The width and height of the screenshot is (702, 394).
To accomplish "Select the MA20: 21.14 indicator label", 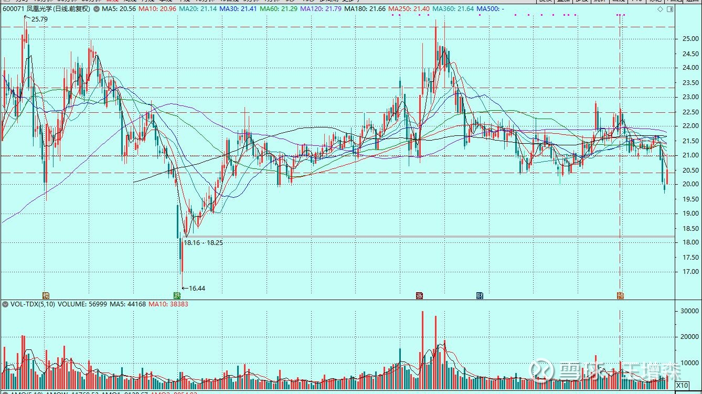I will click(x=198, y=9).
